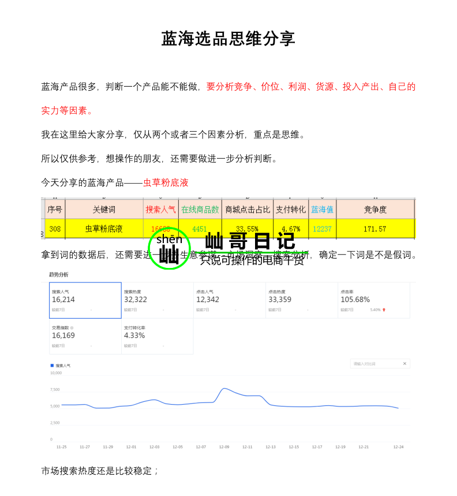Click the title 蓝海选品思维分享

(x=228, y=39)
